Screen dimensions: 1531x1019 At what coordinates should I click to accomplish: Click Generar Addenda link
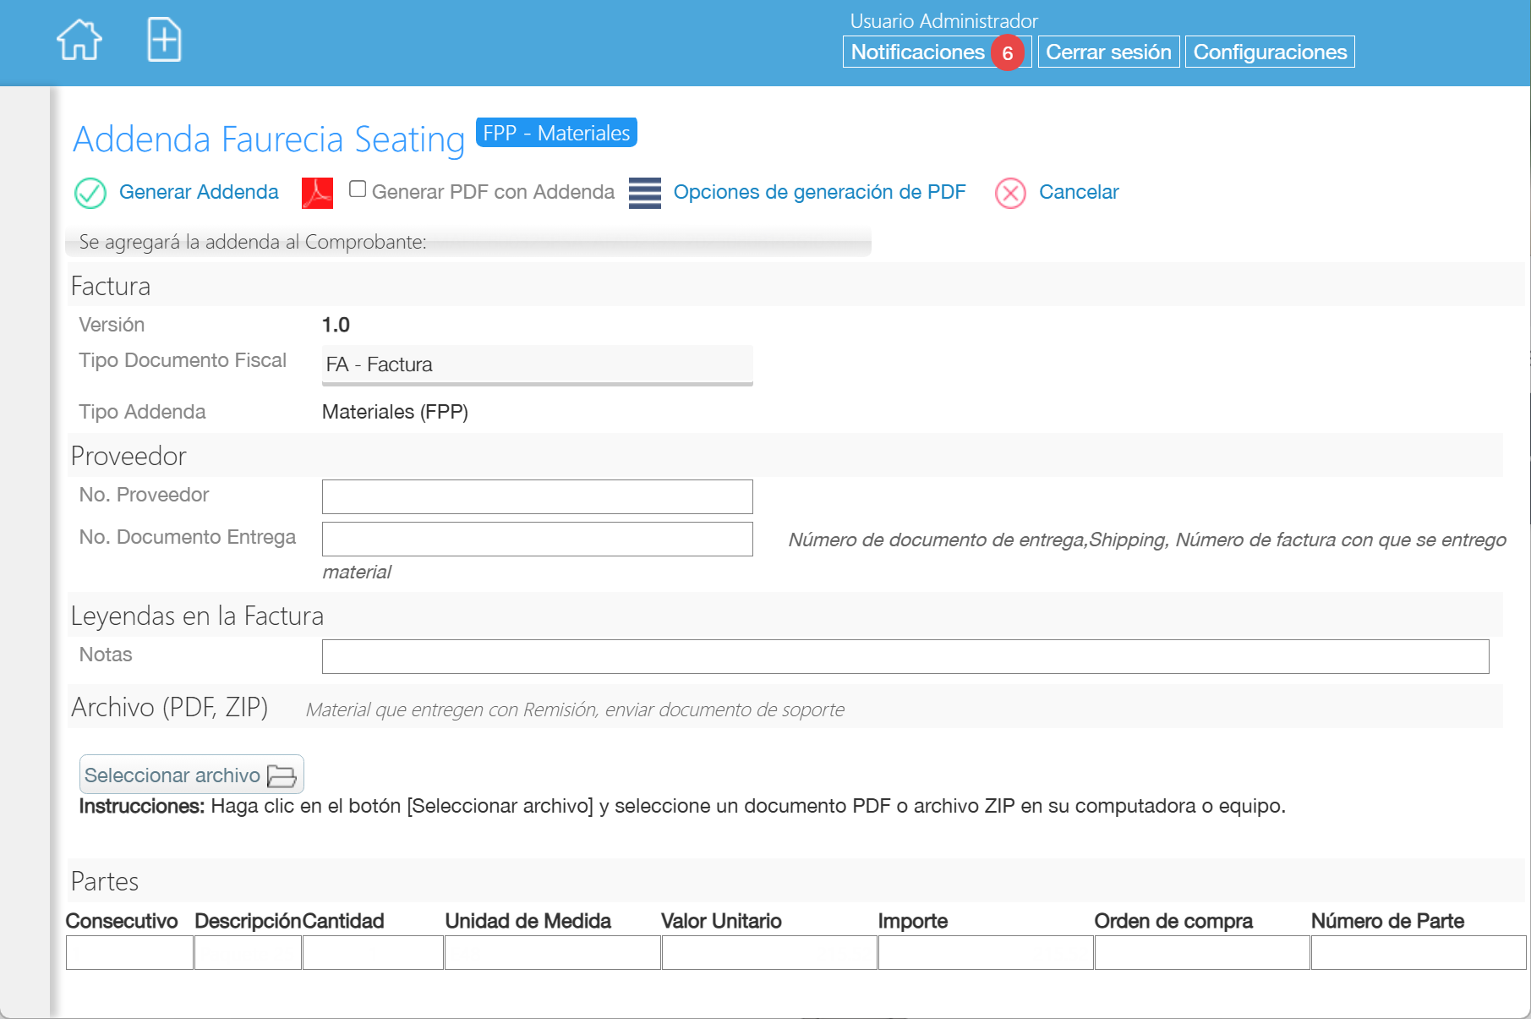[x=199, y=192]
